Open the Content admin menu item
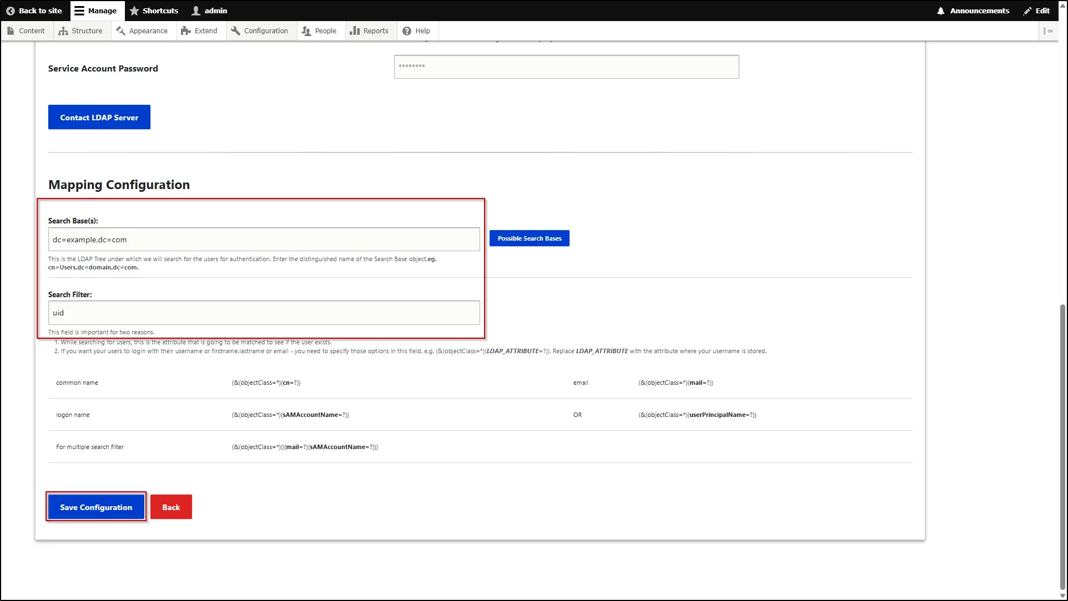This screenshot has width=1068, height=601. point(26,30)
